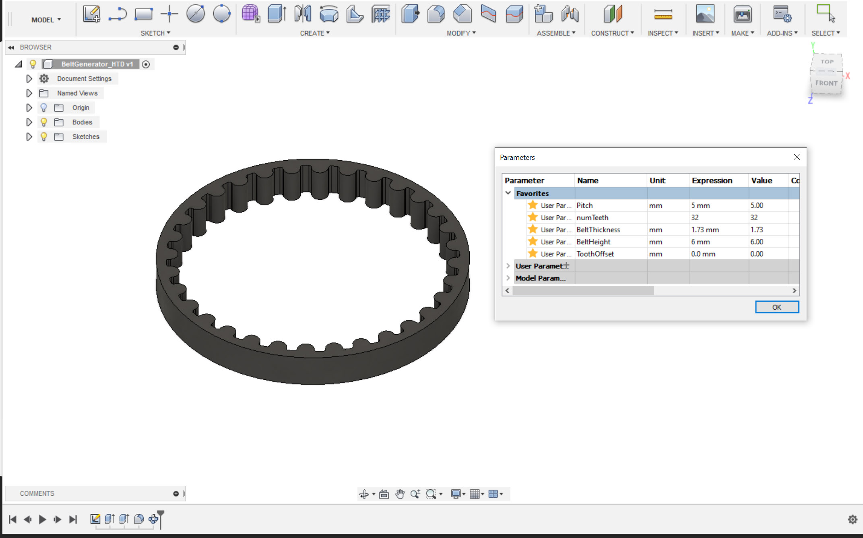Select the Joint tool

(570, 14)
